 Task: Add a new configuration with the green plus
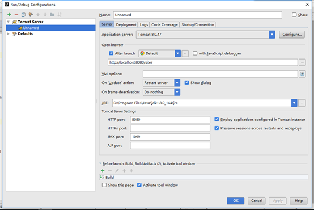tap(9, 15)
